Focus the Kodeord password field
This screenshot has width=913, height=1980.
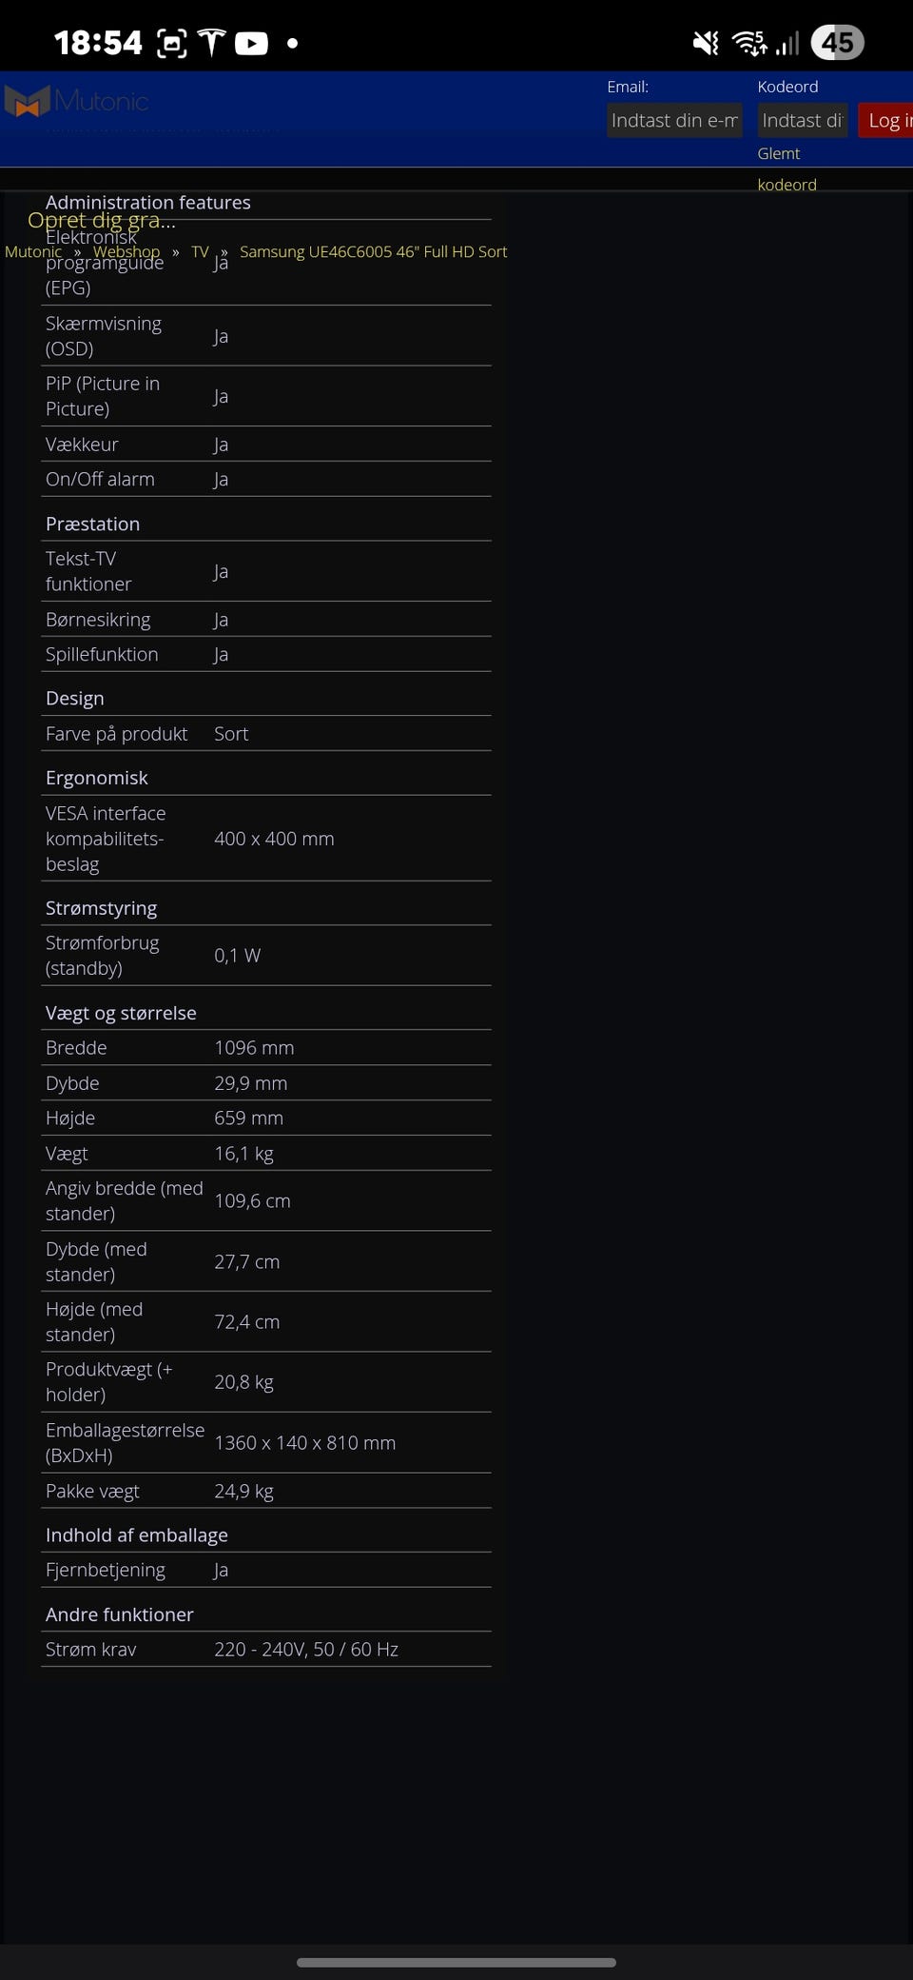pos(803,120)
